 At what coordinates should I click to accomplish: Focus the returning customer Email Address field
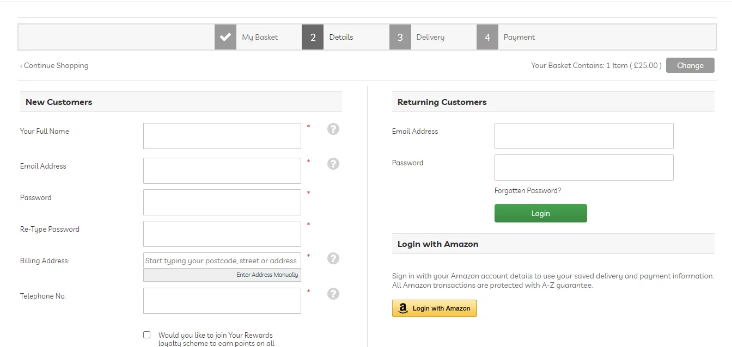[584, 136]
